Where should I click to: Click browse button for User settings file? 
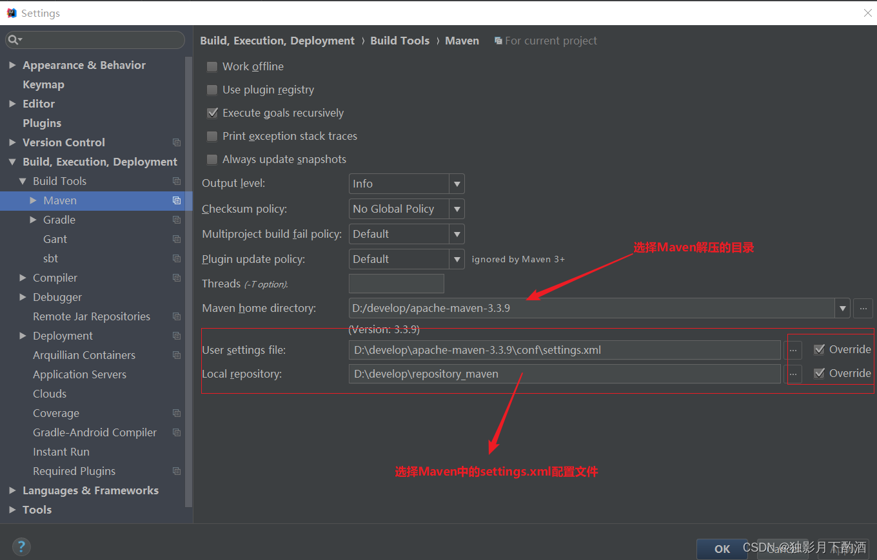click(793, 350)
